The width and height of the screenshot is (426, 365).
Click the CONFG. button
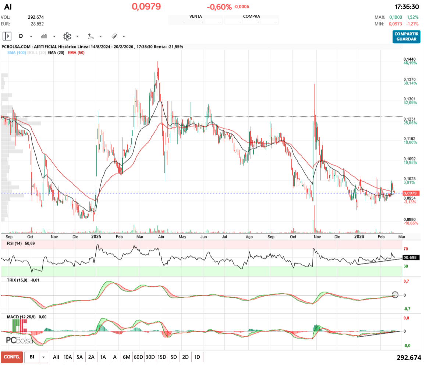(11, 357)
